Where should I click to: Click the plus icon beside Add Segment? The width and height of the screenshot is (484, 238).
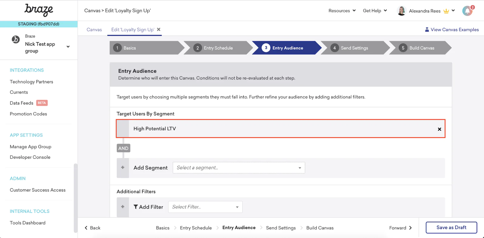[123, 168]
